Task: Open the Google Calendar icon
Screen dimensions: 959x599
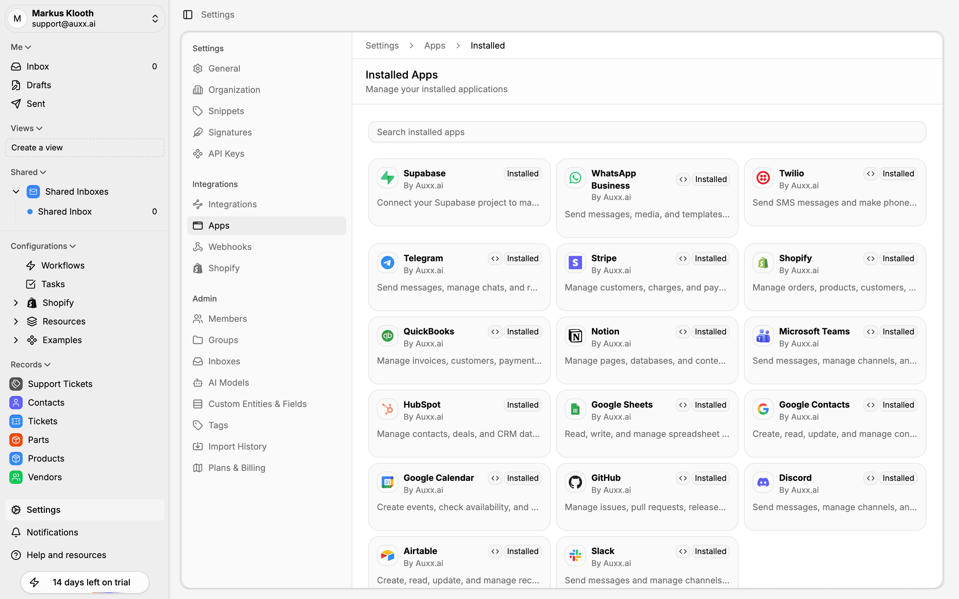Action: (x=387, y=483)
